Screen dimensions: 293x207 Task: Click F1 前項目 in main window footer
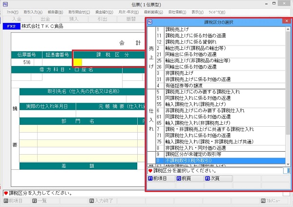[17, 201]
